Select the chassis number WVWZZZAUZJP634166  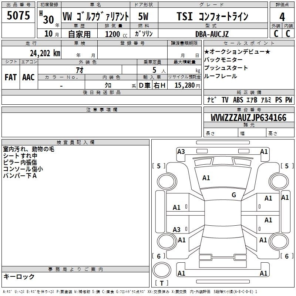click(248, 118)
